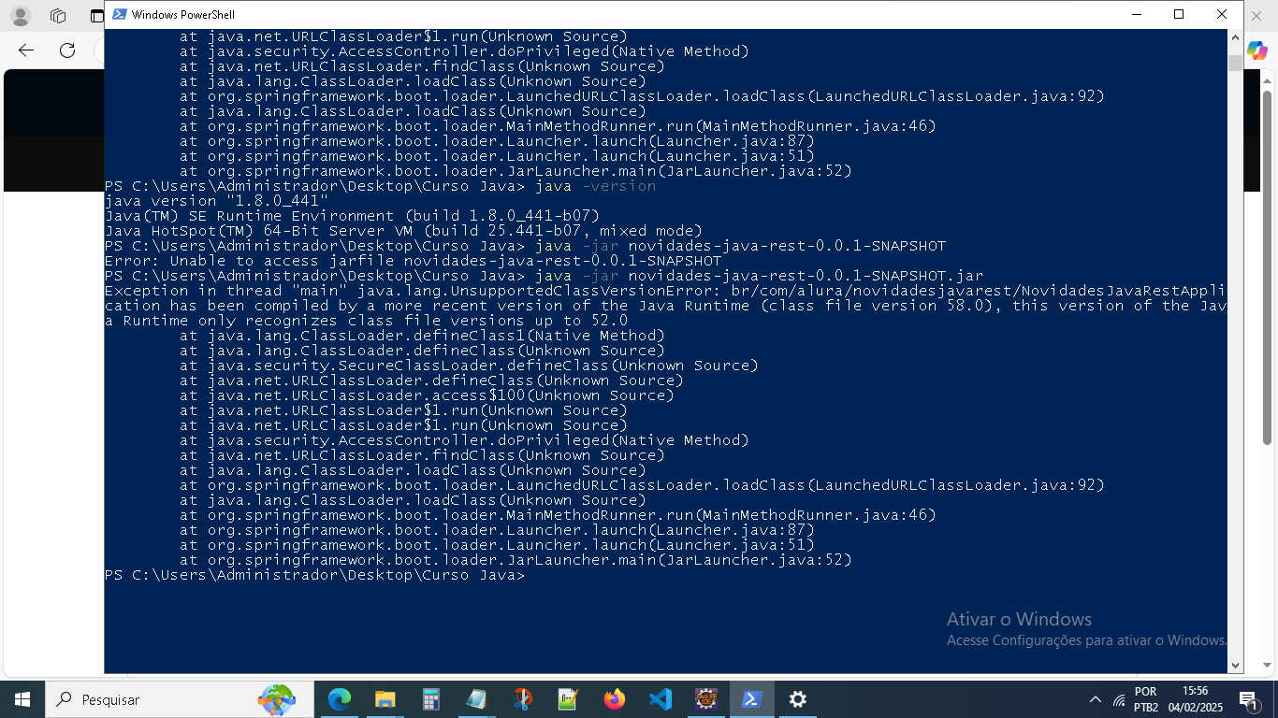The width and height of the screenshot is (1278, 718).
Task: Close the Windows PowerShell window
Action: 1222,14
